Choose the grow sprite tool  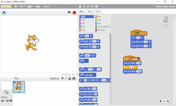(88, 6)
